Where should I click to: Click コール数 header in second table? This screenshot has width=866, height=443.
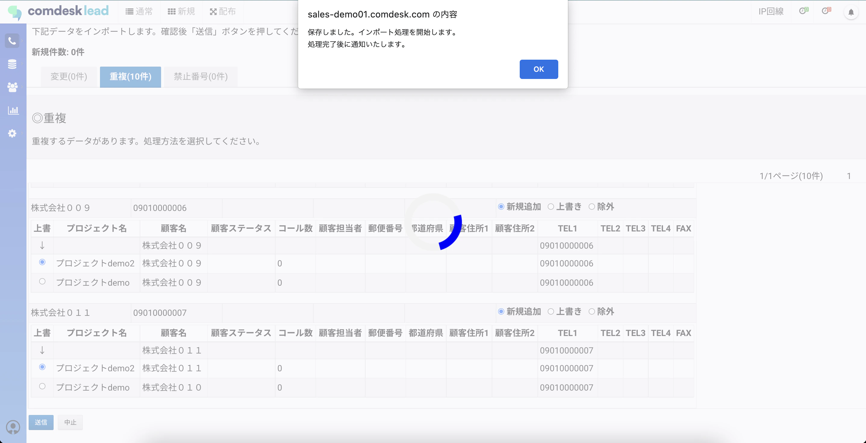pyautogui.click(x=295, y=333)
